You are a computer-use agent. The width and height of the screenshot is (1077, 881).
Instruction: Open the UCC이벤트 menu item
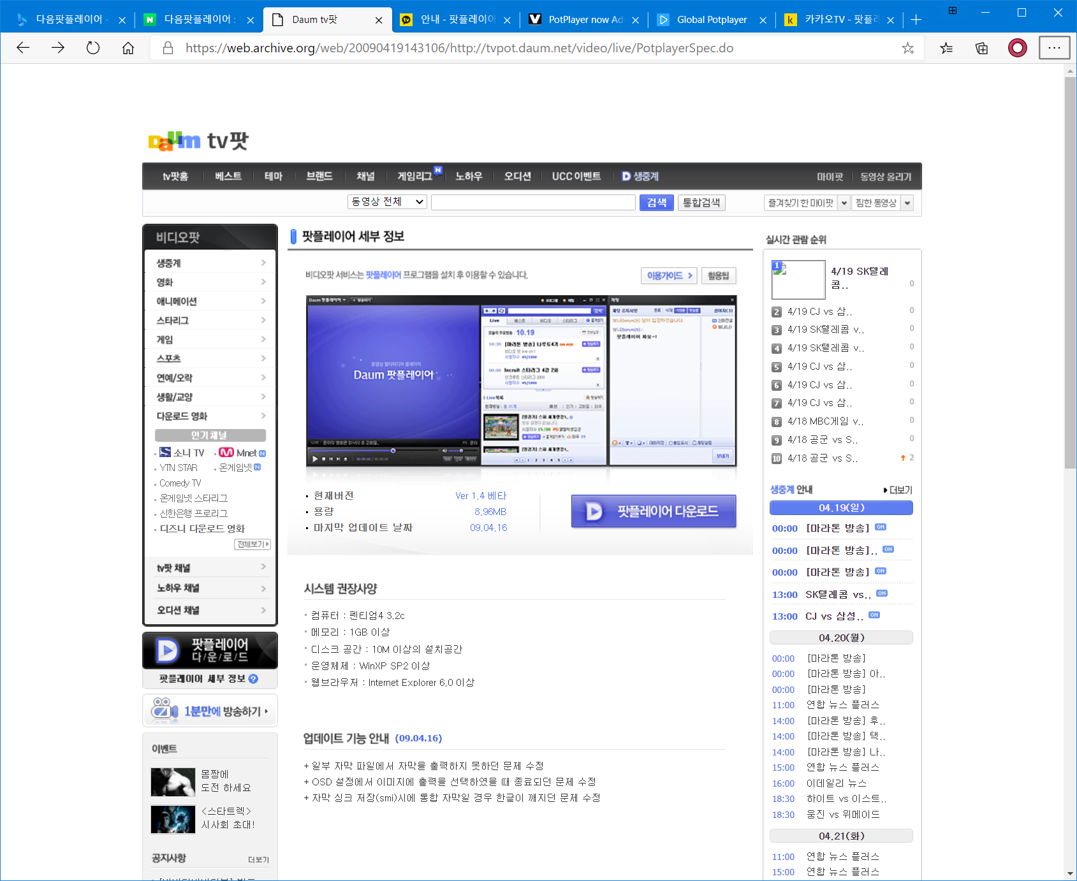tap(576, 177)
